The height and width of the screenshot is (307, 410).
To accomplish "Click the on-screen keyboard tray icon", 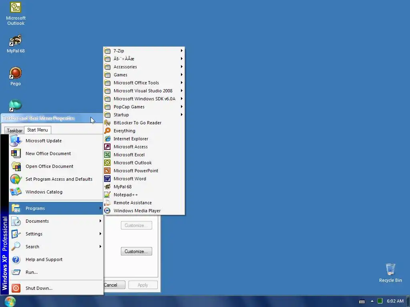I will click(x=362, y=301).
